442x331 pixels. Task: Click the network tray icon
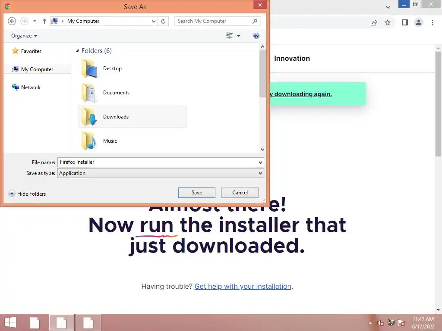pos(391,322)
